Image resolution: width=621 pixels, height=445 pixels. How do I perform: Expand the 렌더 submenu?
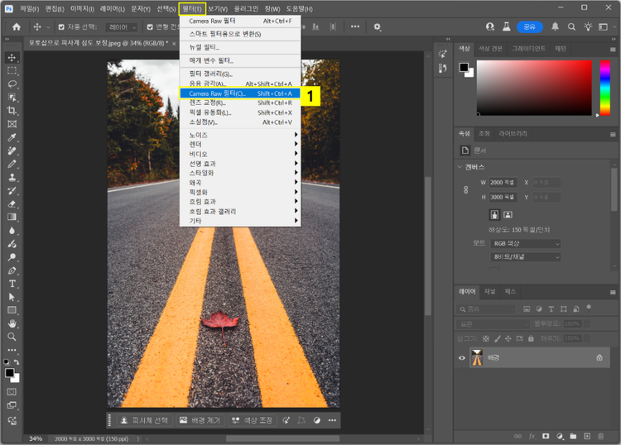(x=240, y=145)
